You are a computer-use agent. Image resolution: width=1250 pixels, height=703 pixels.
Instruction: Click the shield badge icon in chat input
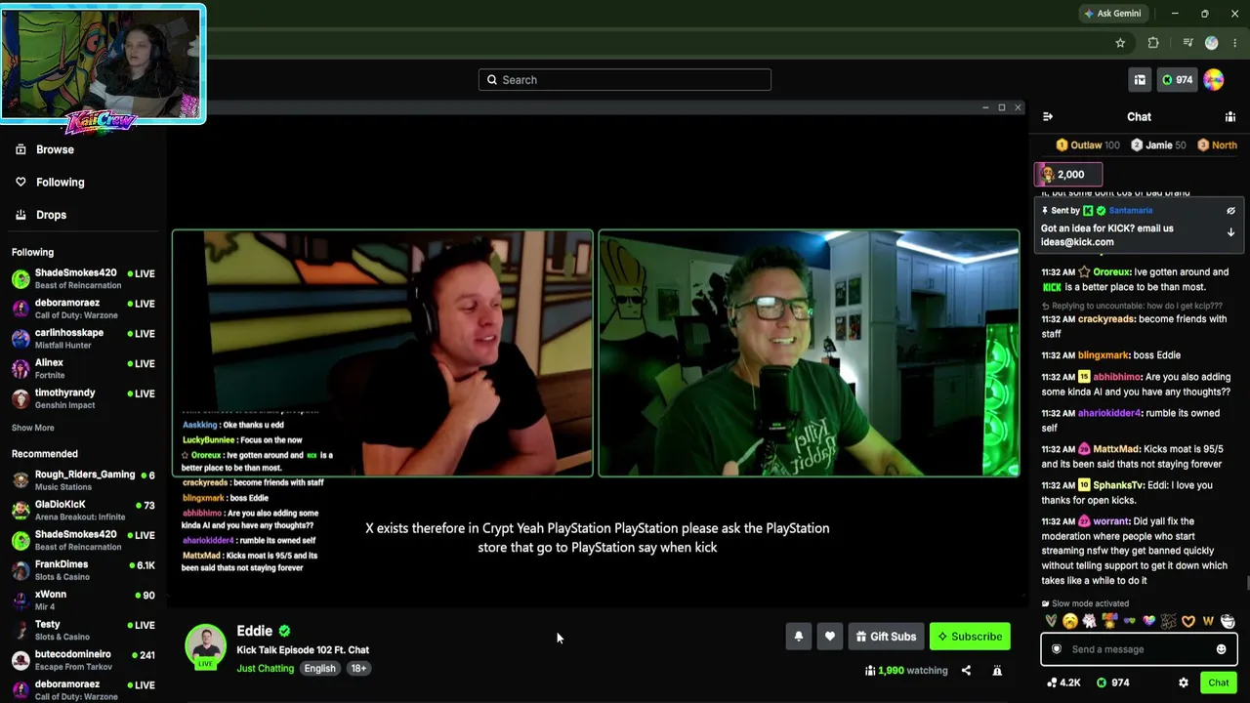tap(1056, 649)
